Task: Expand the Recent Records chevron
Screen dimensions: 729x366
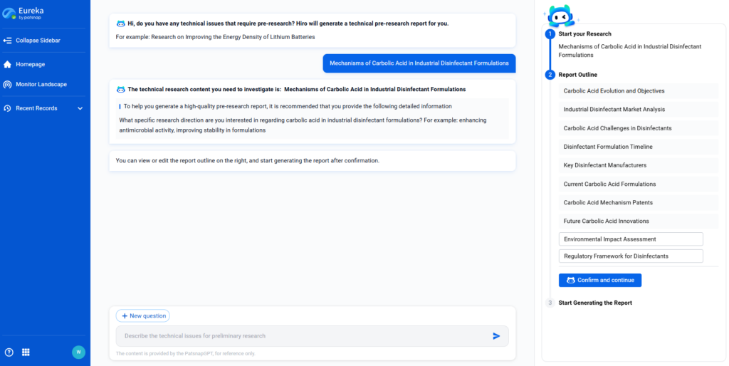Action: 80,108
